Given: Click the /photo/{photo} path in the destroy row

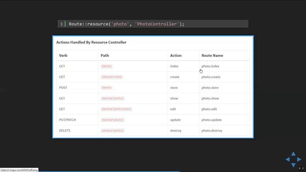Looking at the screenshot, I should pyautogui.click(x=113, y=130).
